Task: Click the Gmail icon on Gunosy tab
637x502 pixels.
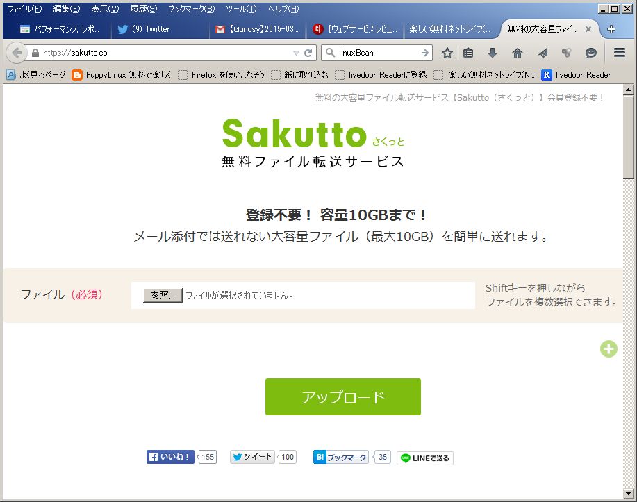Action: coord(220,29)
